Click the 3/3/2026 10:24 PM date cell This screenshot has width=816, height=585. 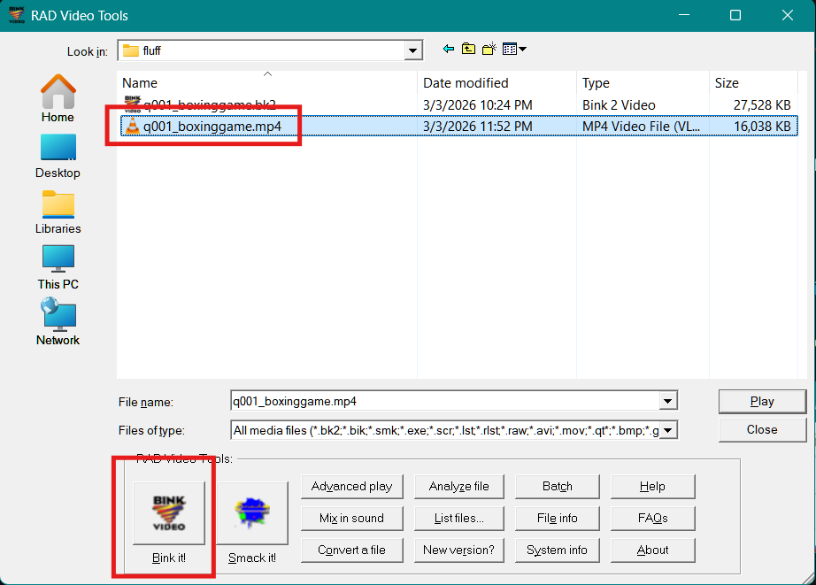pyautogui.click(x=478, y=104)
